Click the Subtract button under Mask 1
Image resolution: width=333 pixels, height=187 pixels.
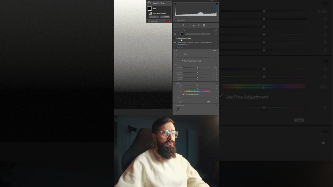(165, 17)
